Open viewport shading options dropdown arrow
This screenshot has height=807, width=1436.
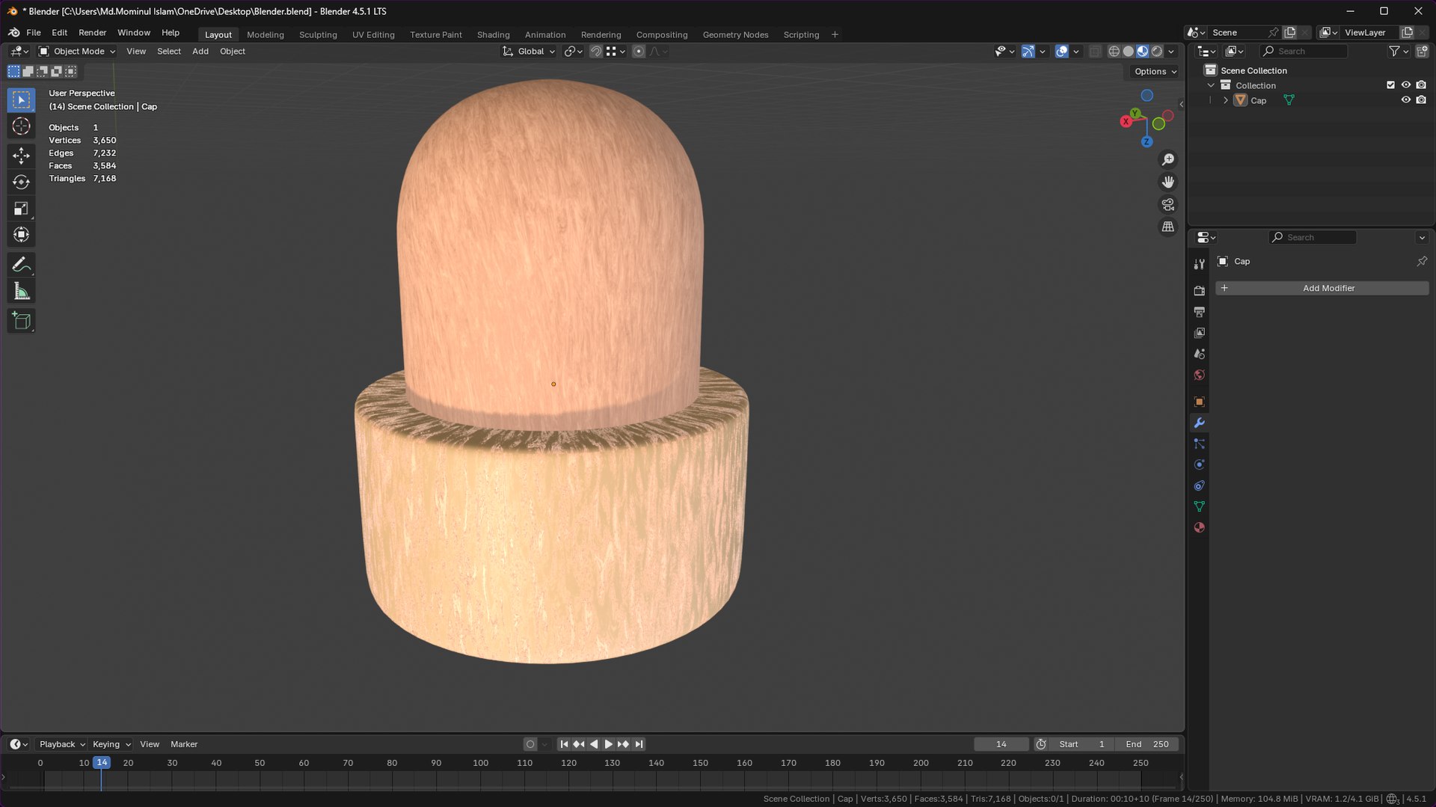coord(1171,52)
